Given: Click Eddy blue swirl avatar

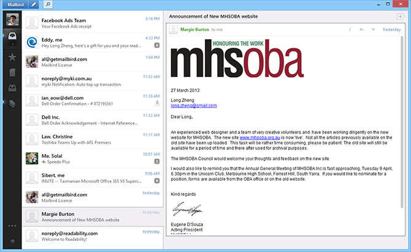Looking at the screenshot, I should [x=32, y=42].
